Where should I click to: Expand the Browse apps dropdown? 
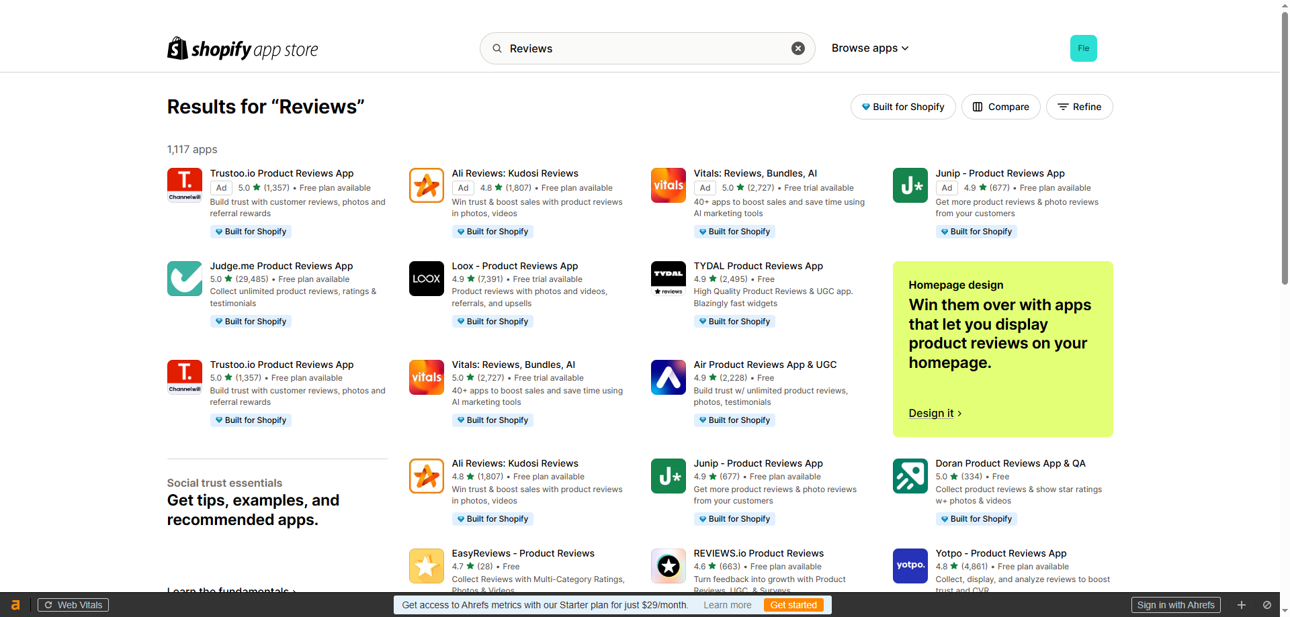869,48
